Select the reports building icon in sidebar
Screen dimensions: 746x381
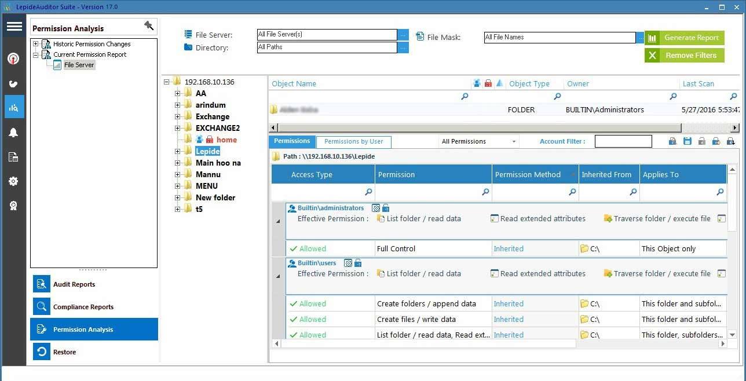coord(14,157)
